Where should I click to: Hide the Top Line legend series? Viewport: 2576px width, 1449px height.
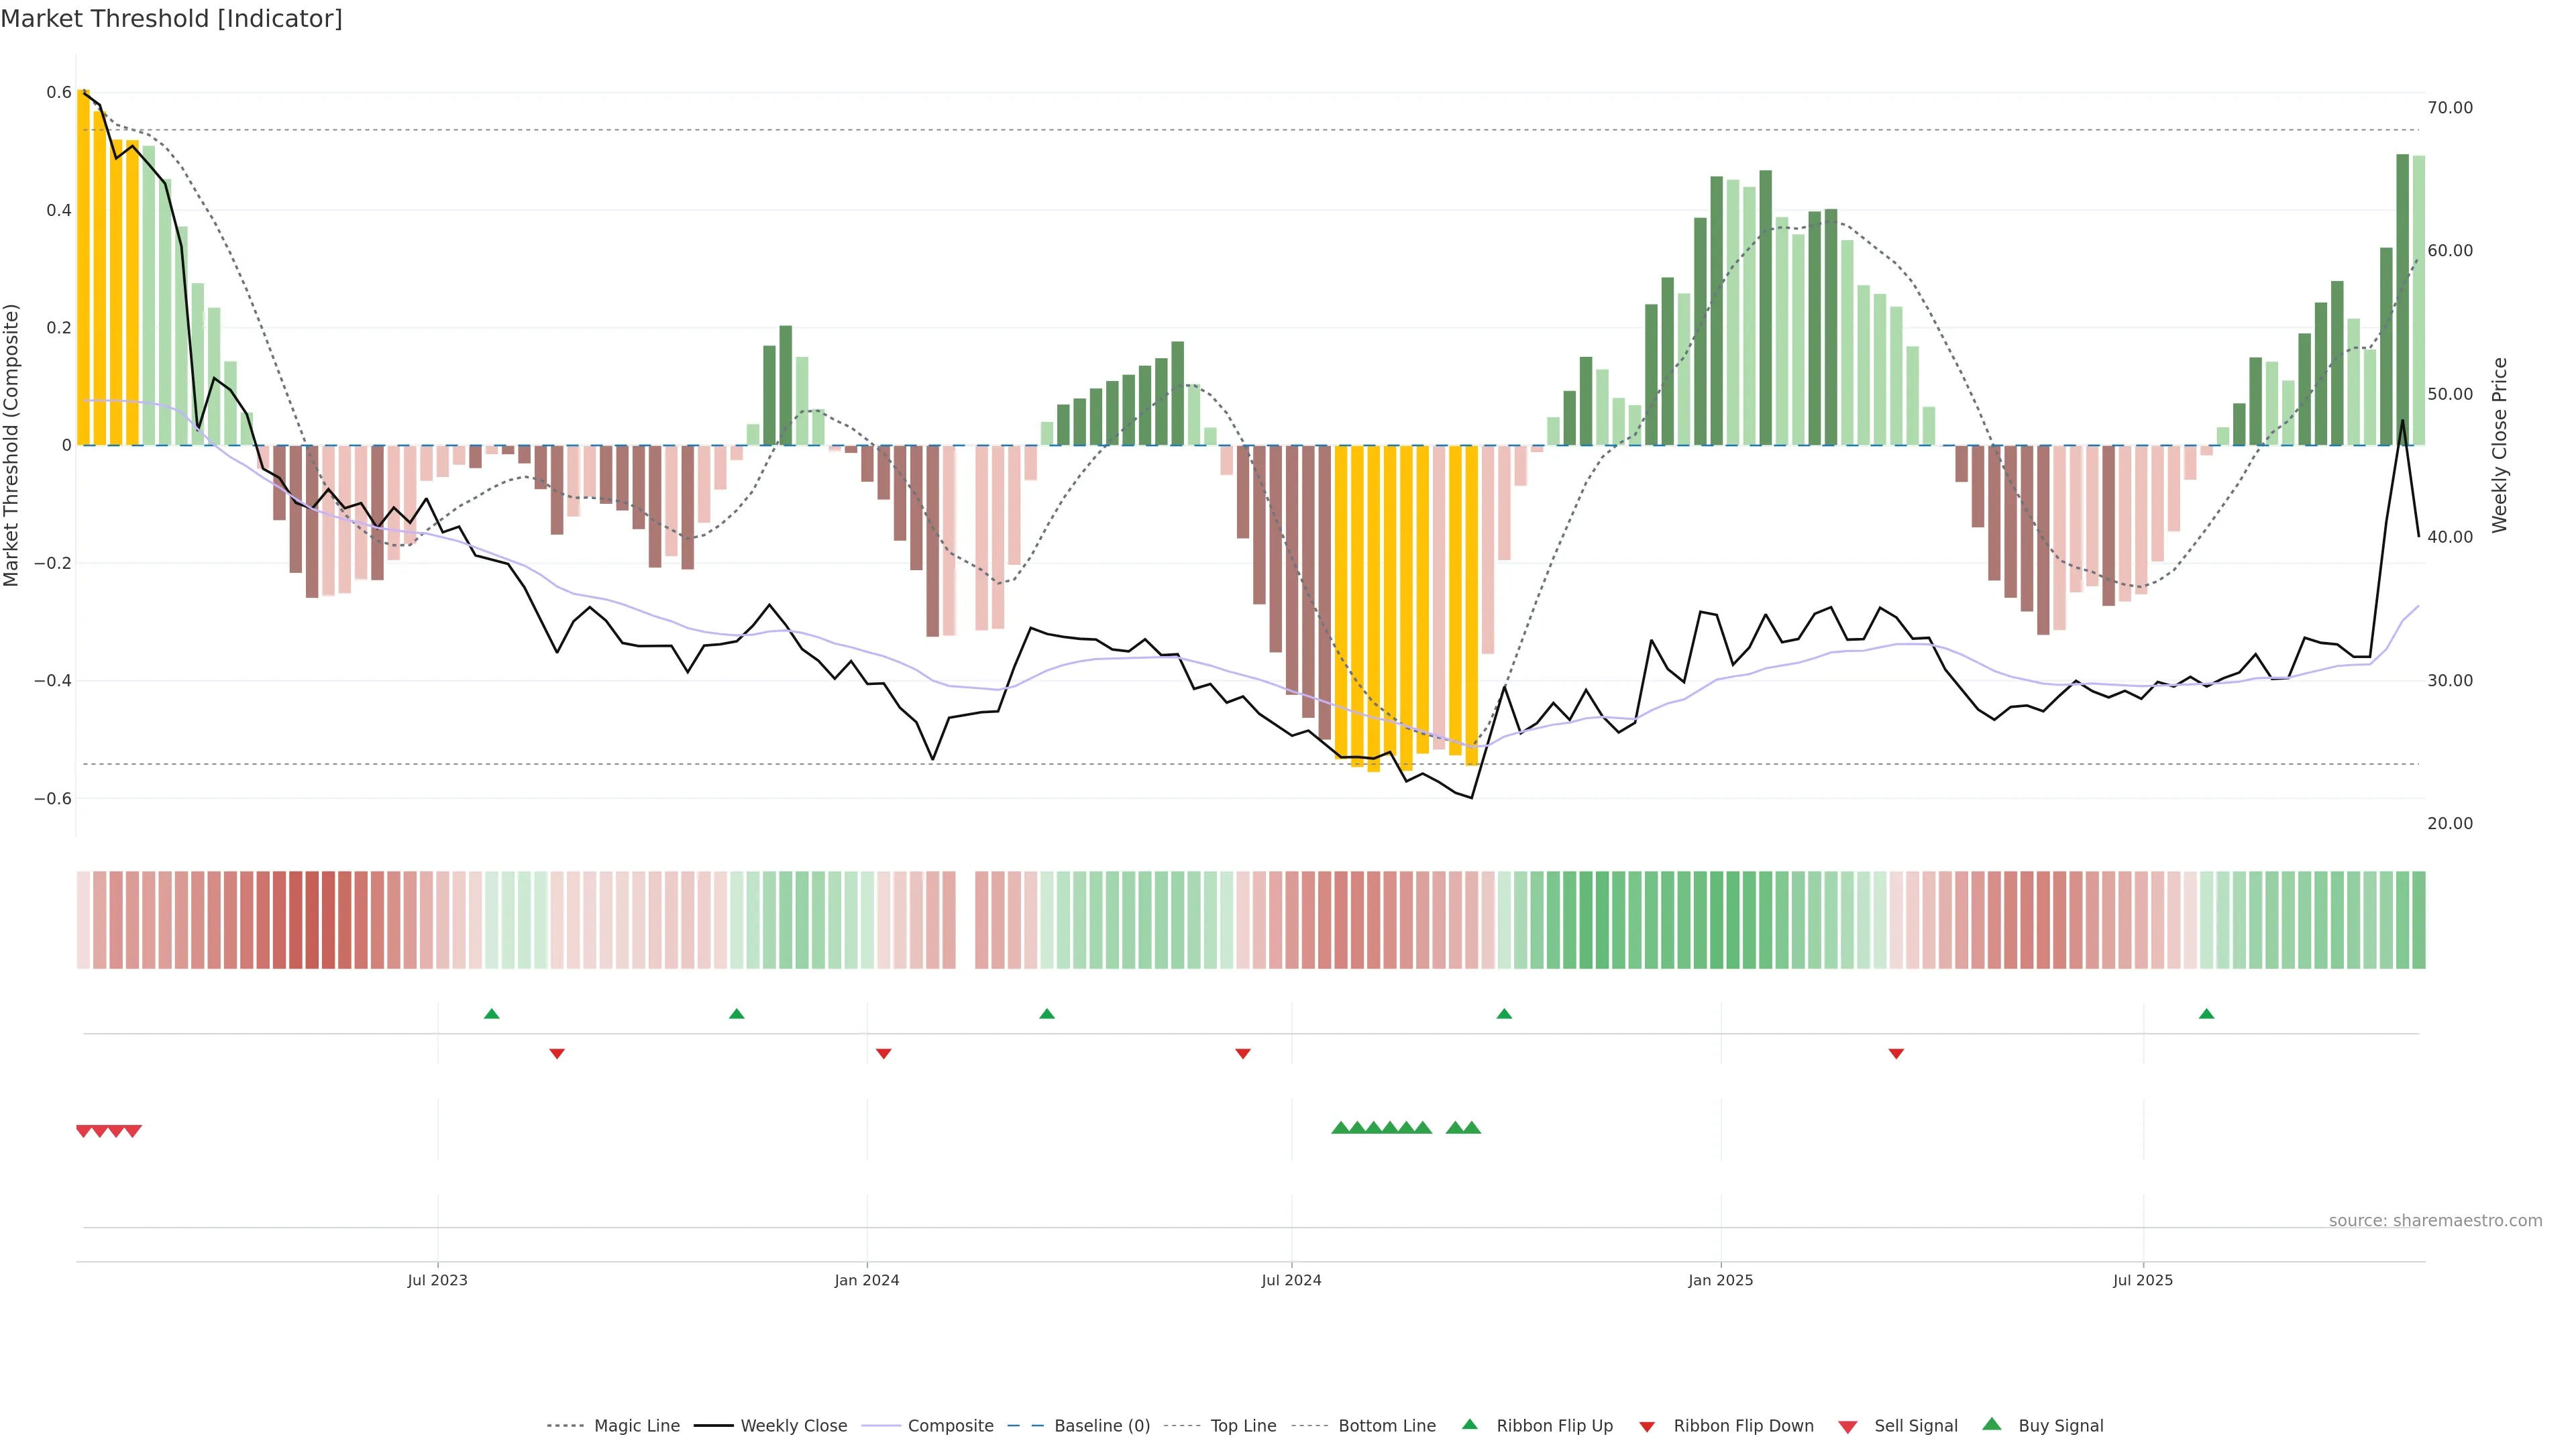click(1243, 1426)
